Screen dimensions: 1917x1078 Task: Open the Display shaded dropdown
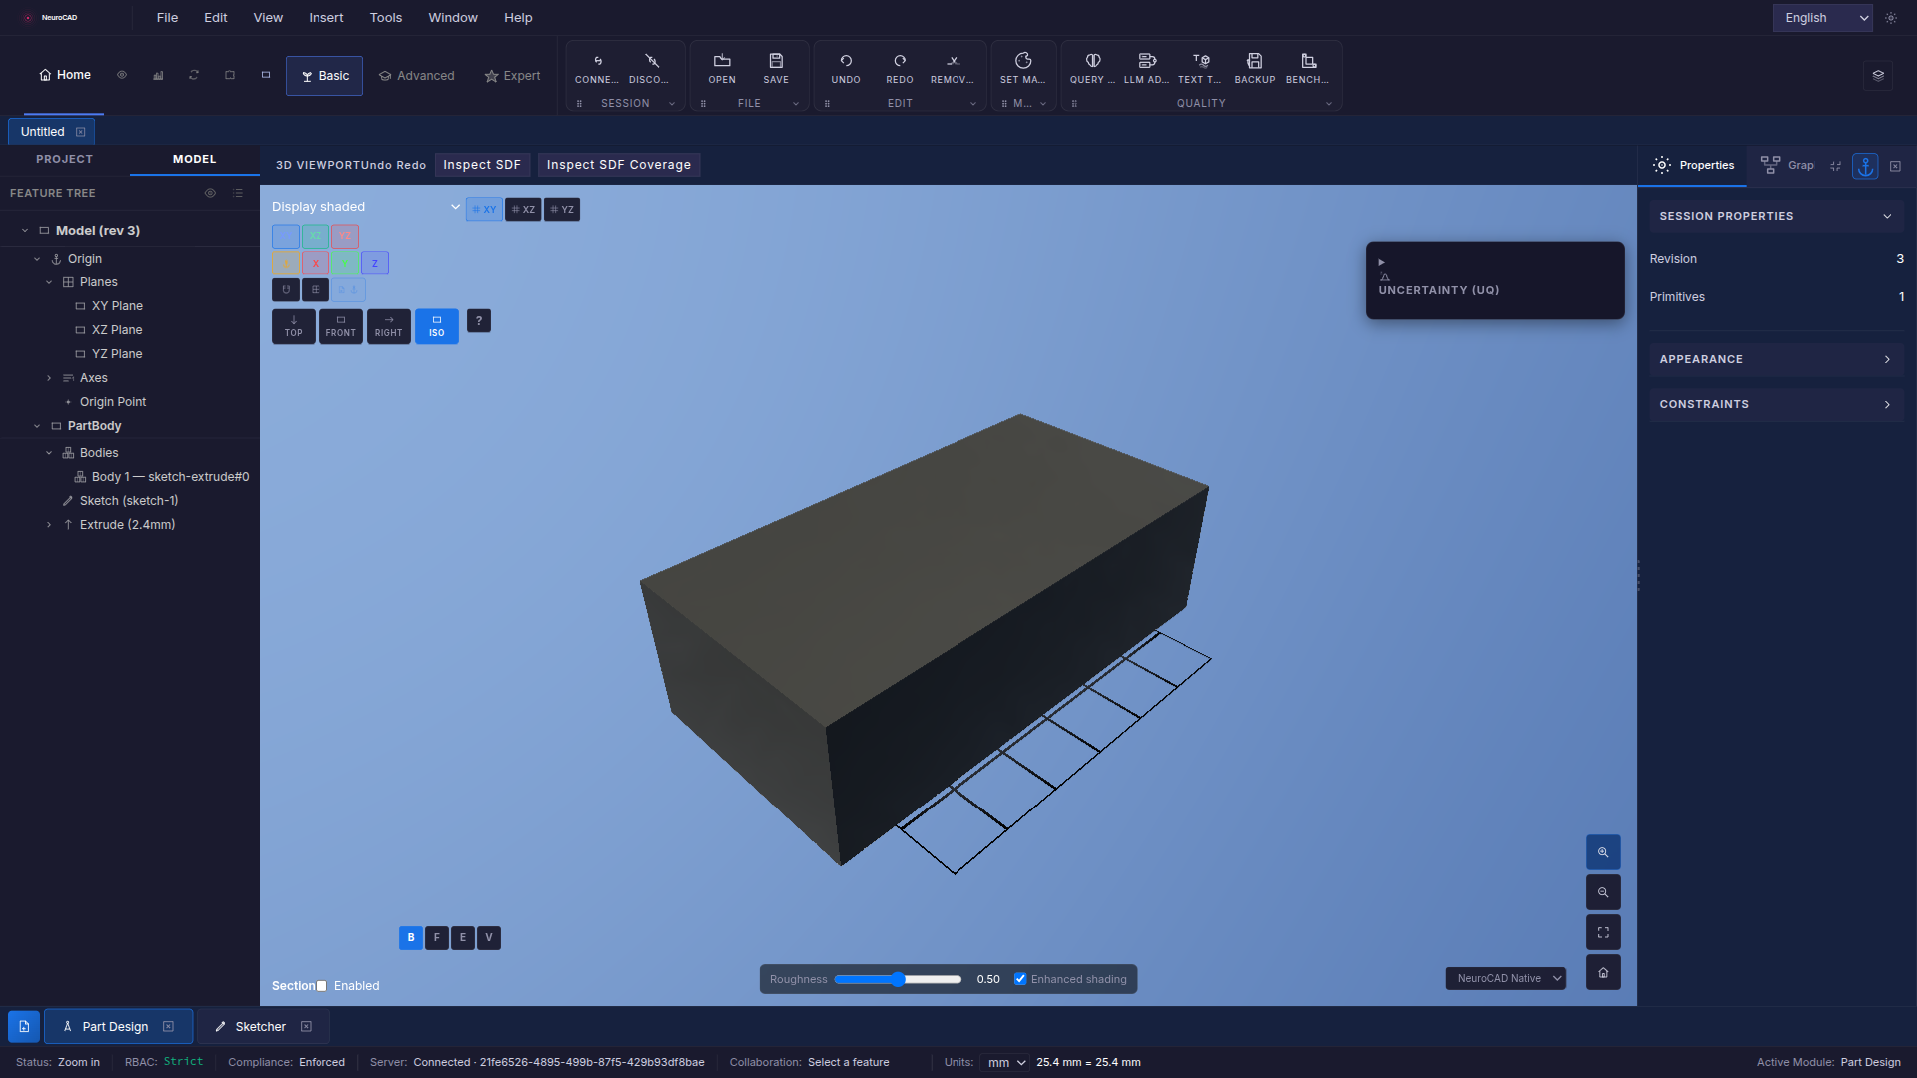point(365,207)
